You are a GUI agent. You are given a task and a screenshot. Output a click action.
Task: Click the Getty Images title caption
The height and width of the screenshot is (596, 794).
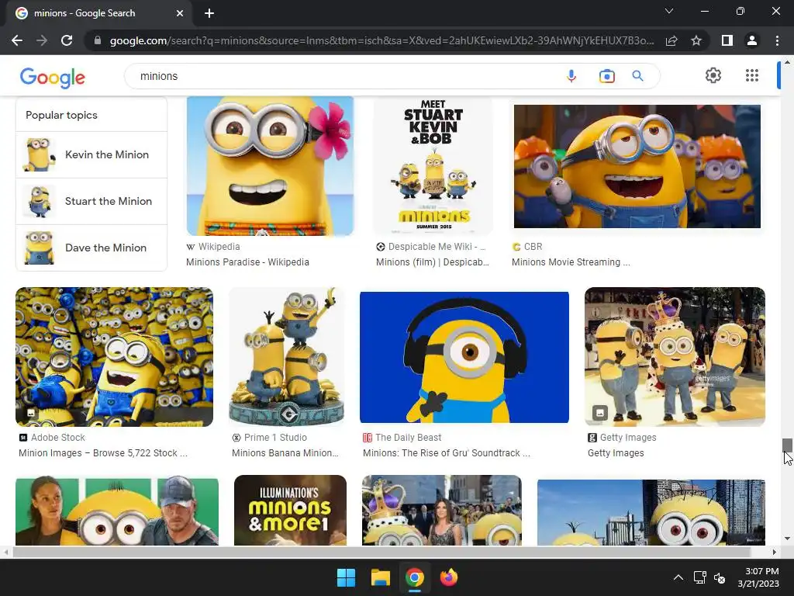[616, 453]
